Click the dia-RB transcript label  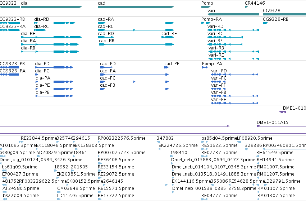tap(28, 48)
